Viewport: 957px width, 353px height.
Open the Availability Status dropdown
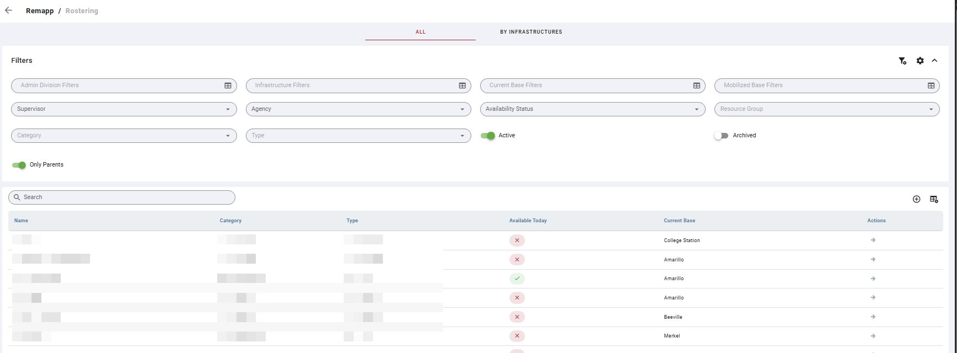tap(592, 109)
